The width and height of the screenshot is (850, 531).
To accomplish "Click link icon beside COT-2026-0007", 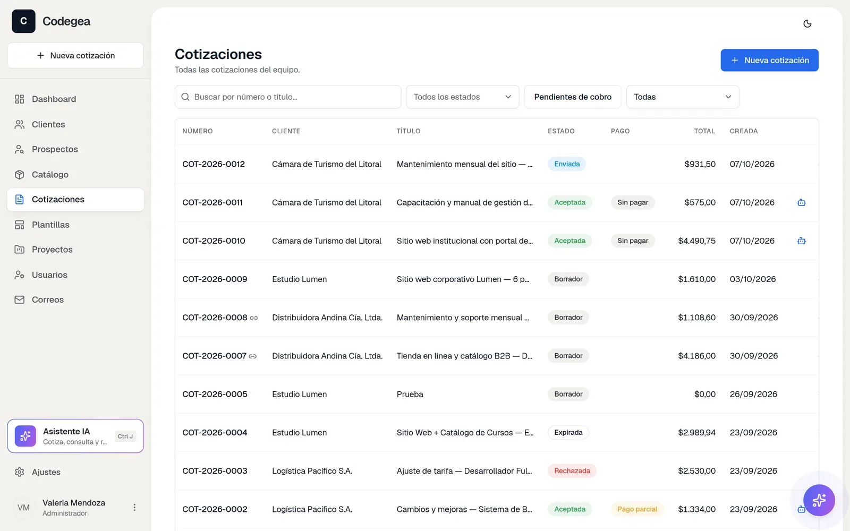I will (253, 356).
